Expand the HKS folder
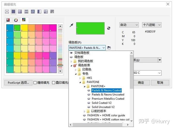This screenshot has height=129, width=174. pos(80,78)
